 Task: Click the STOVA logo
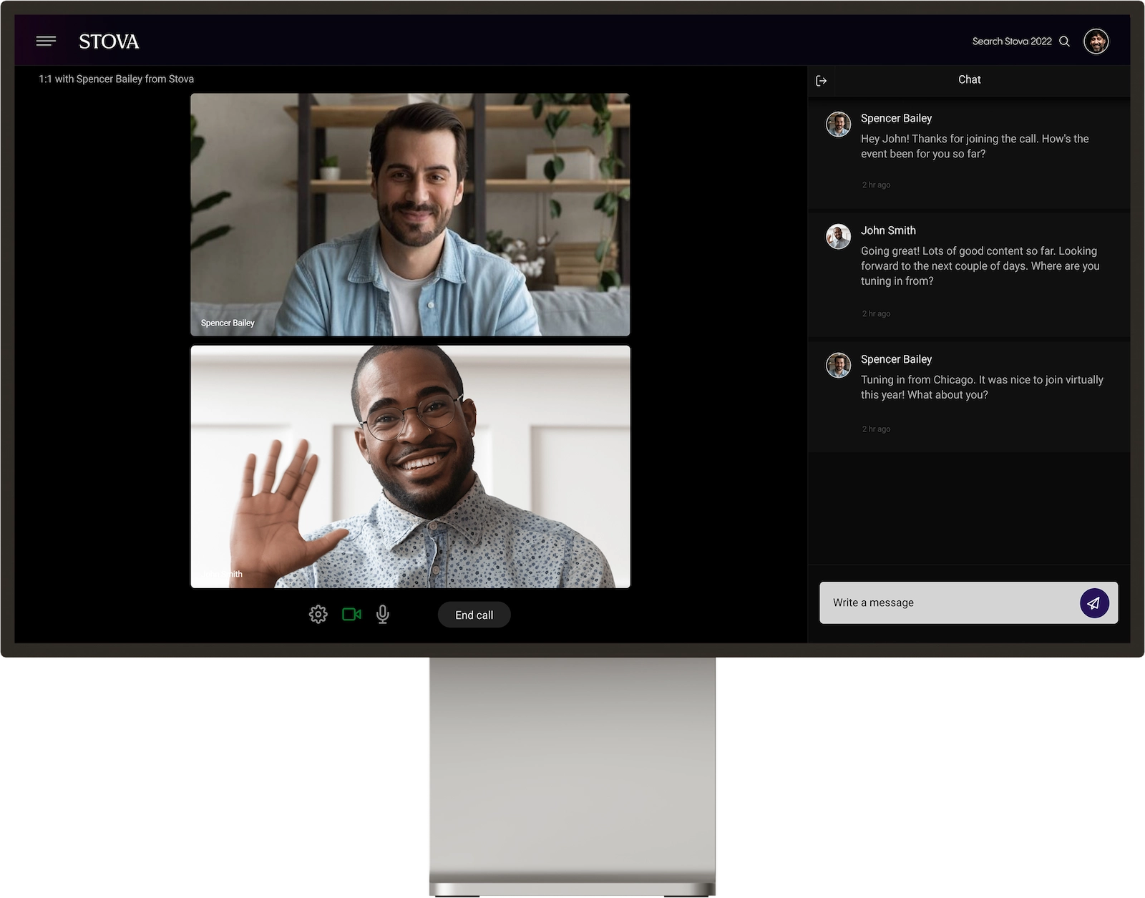[x=109, y=42]
